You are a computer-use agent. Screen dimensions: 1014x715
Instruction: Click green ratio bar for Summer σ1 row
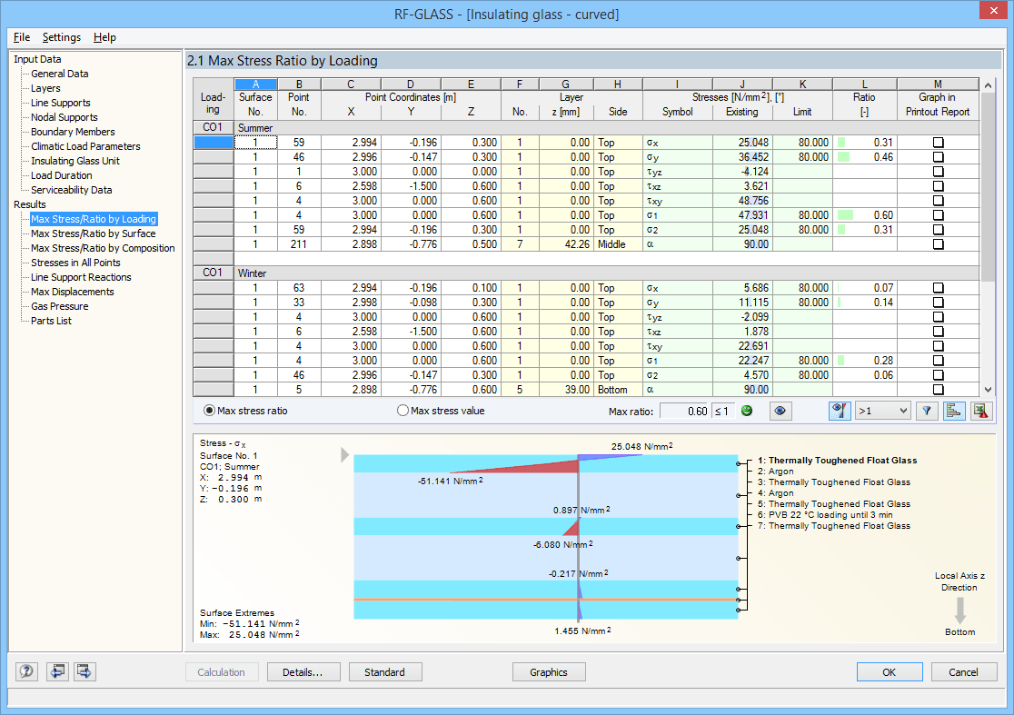845,215
